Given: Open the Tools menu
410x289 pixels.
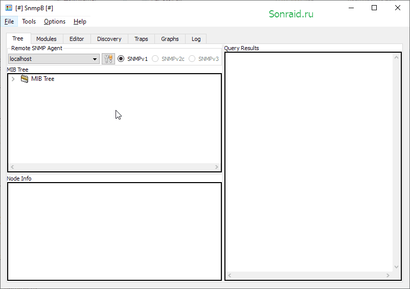Looking at the screenshot, I should point(29,21).
